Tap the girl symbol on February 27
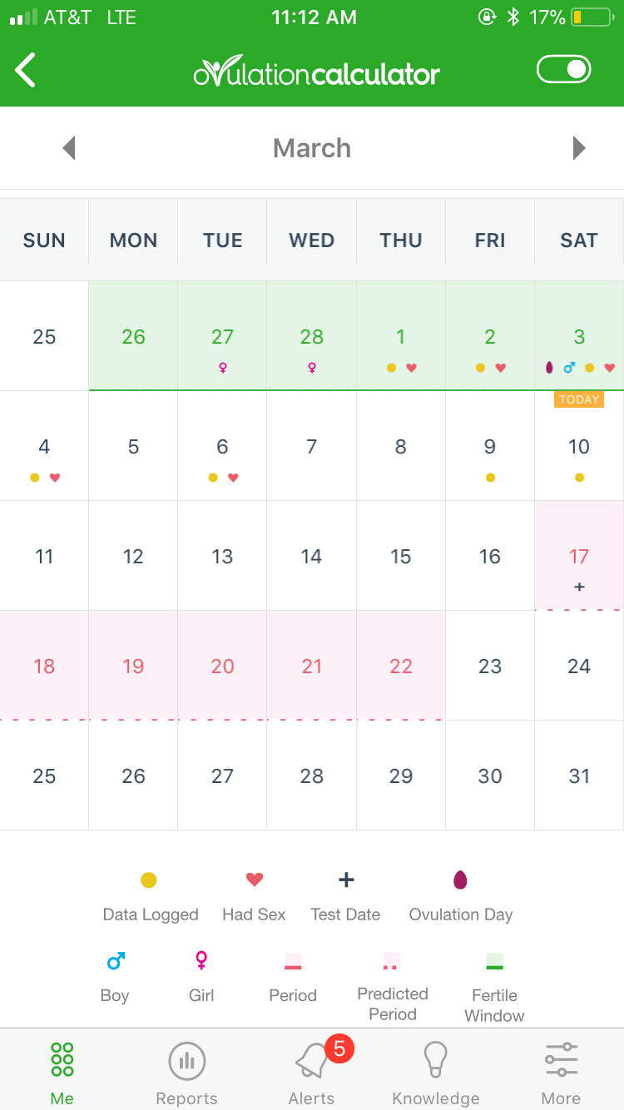The image size is (624, 1110). [x=222, y=367]
